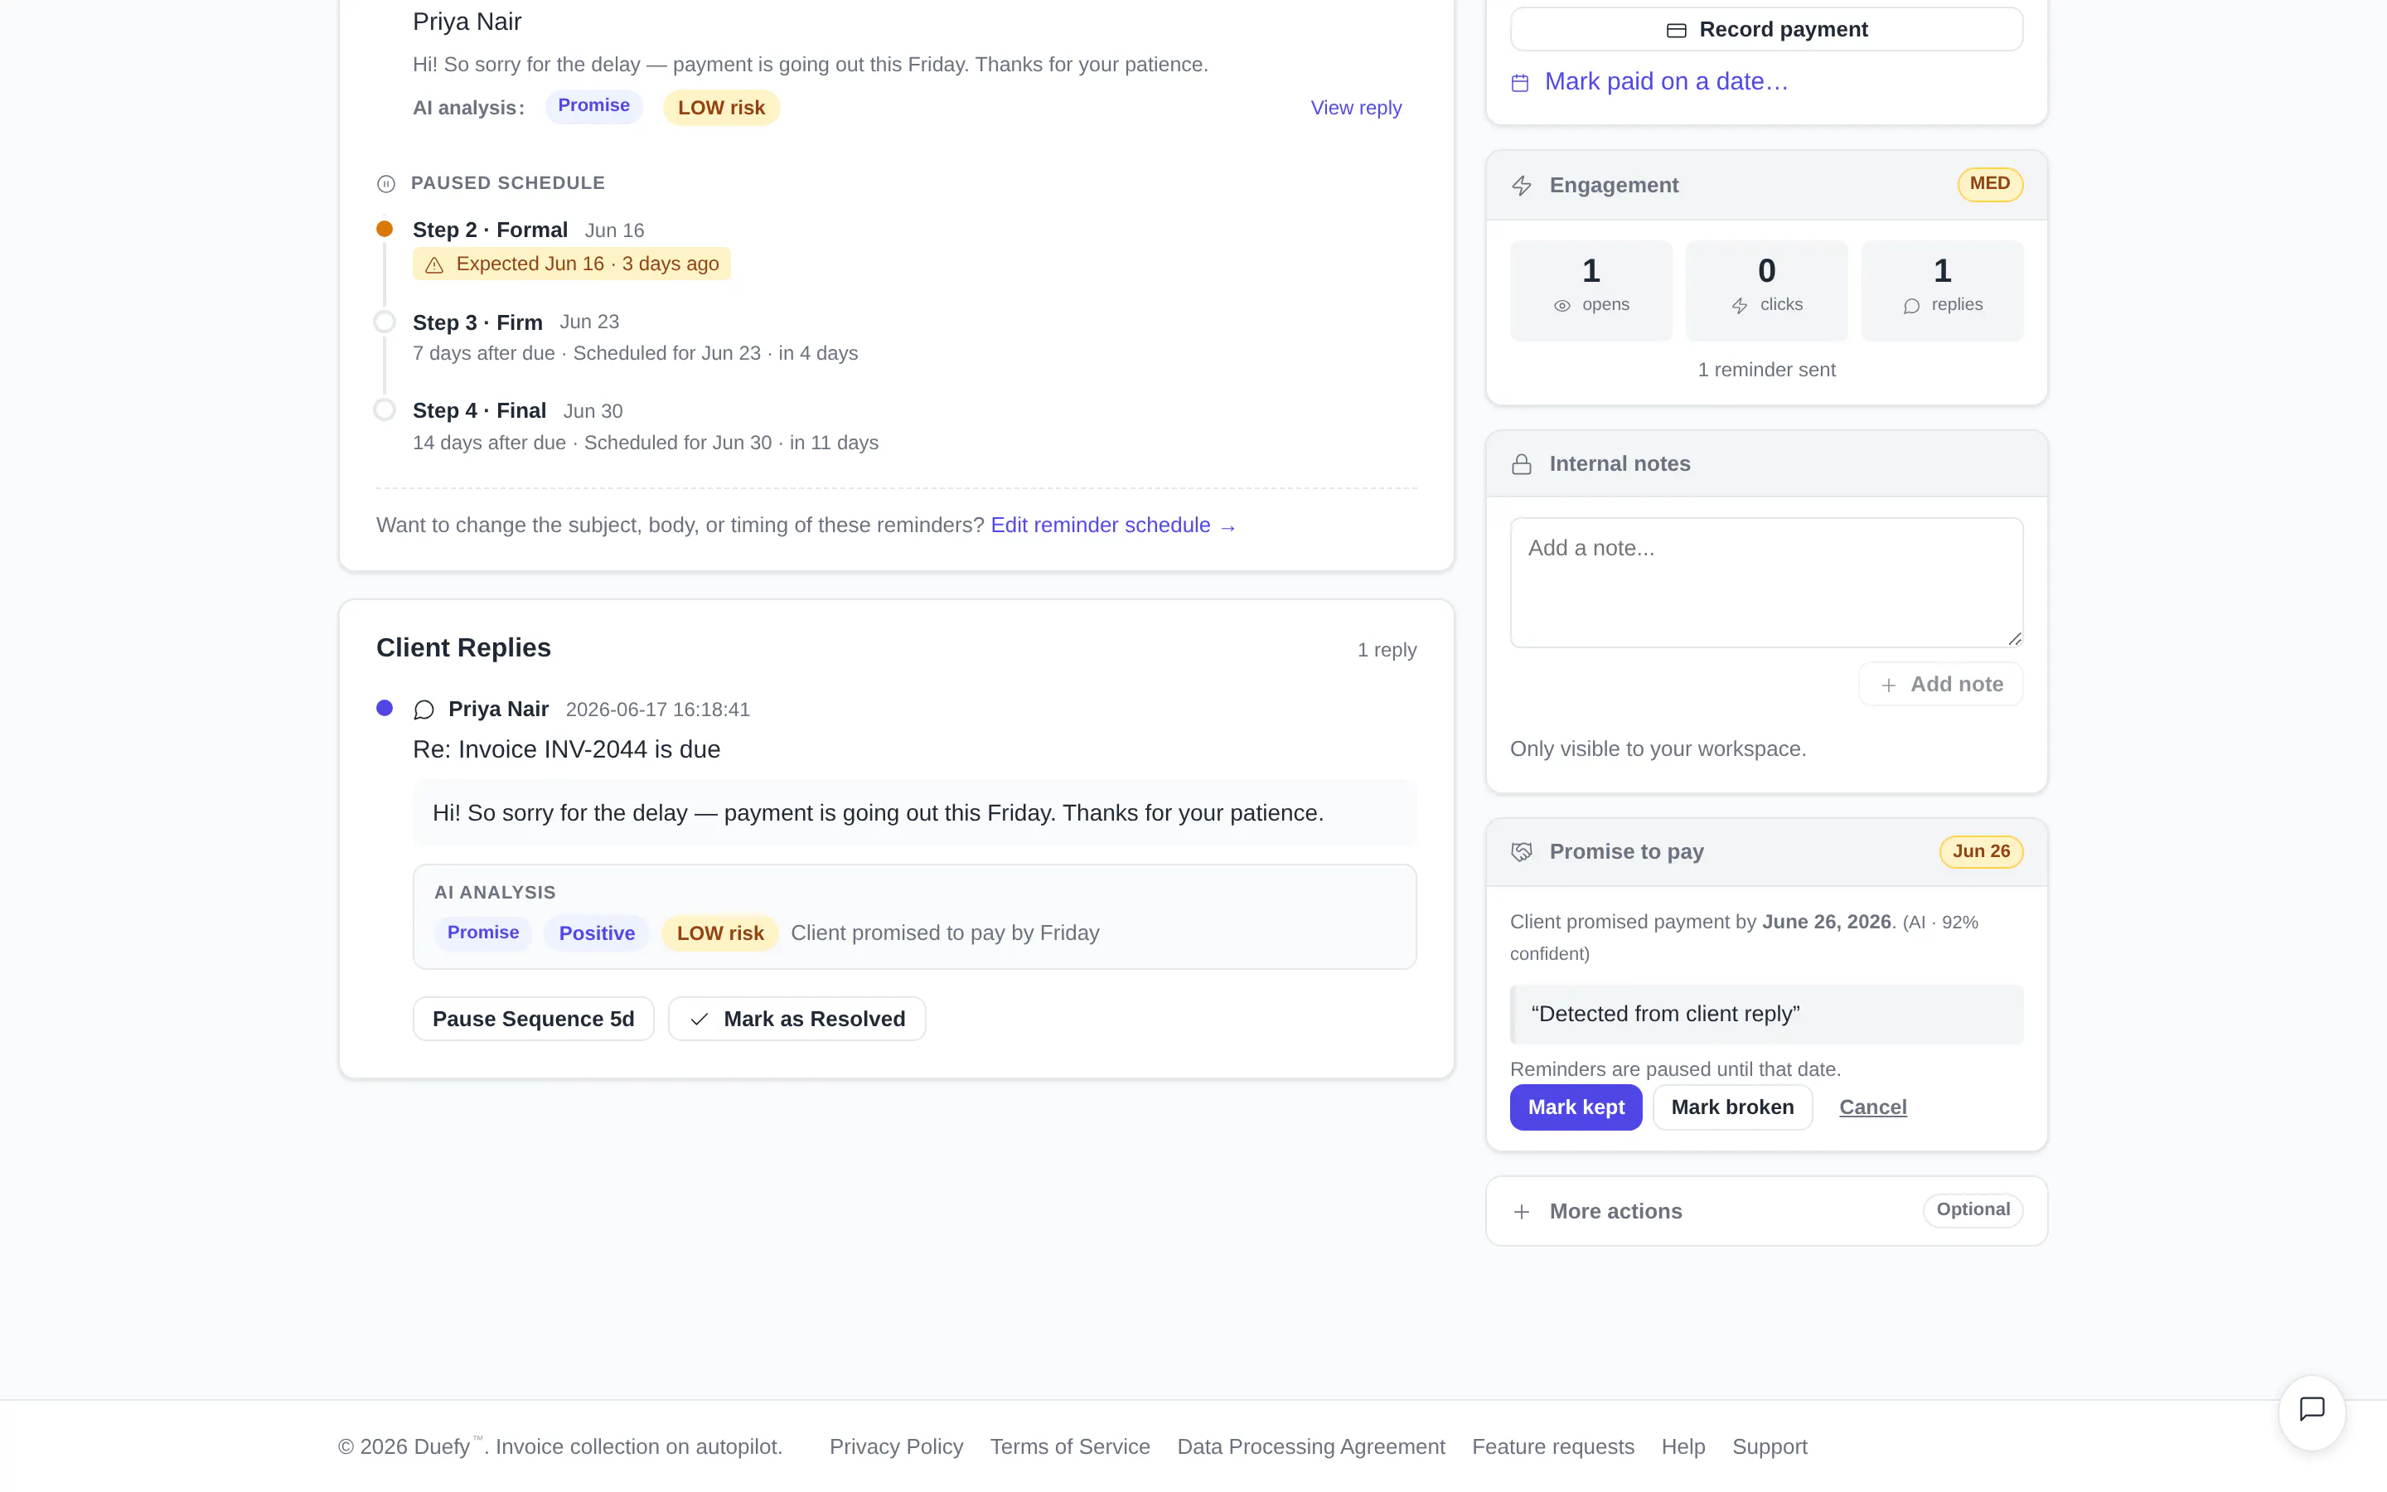Click the handshake icon on Promise to pay

click(x=1522, y=851)
